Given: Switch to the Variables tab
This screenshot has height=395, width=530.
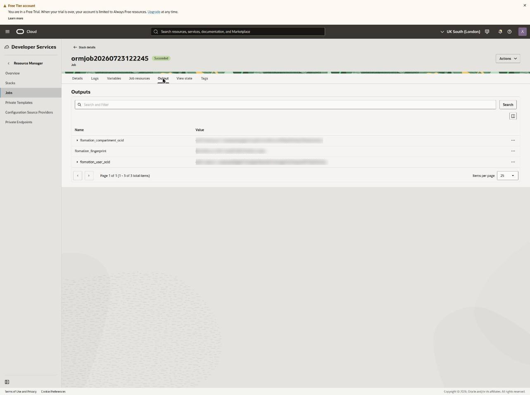Looking at the screenshot, I should (x=114, y=78).
